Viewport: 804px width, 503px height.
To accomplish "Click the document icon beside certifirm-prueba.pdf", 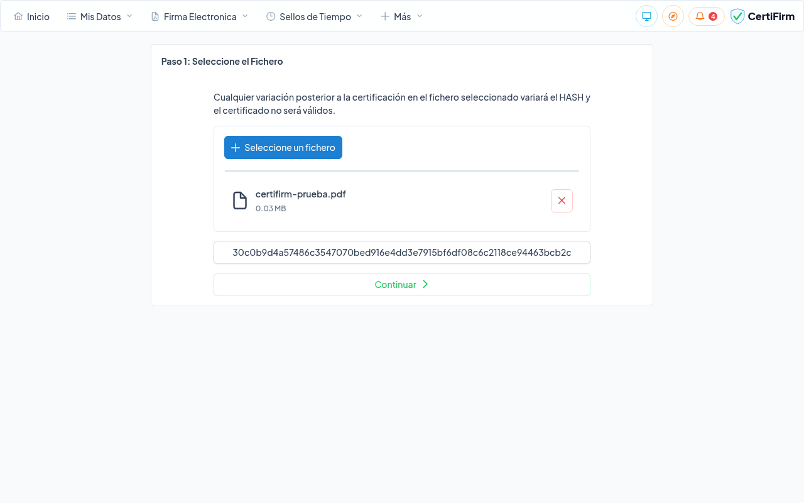I will click(x=240, y=201).
